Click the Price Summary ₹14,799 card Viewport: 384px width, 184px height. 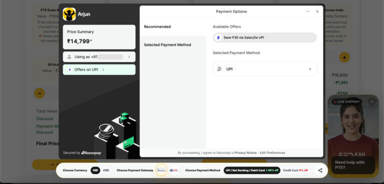[x=99, y=37]
